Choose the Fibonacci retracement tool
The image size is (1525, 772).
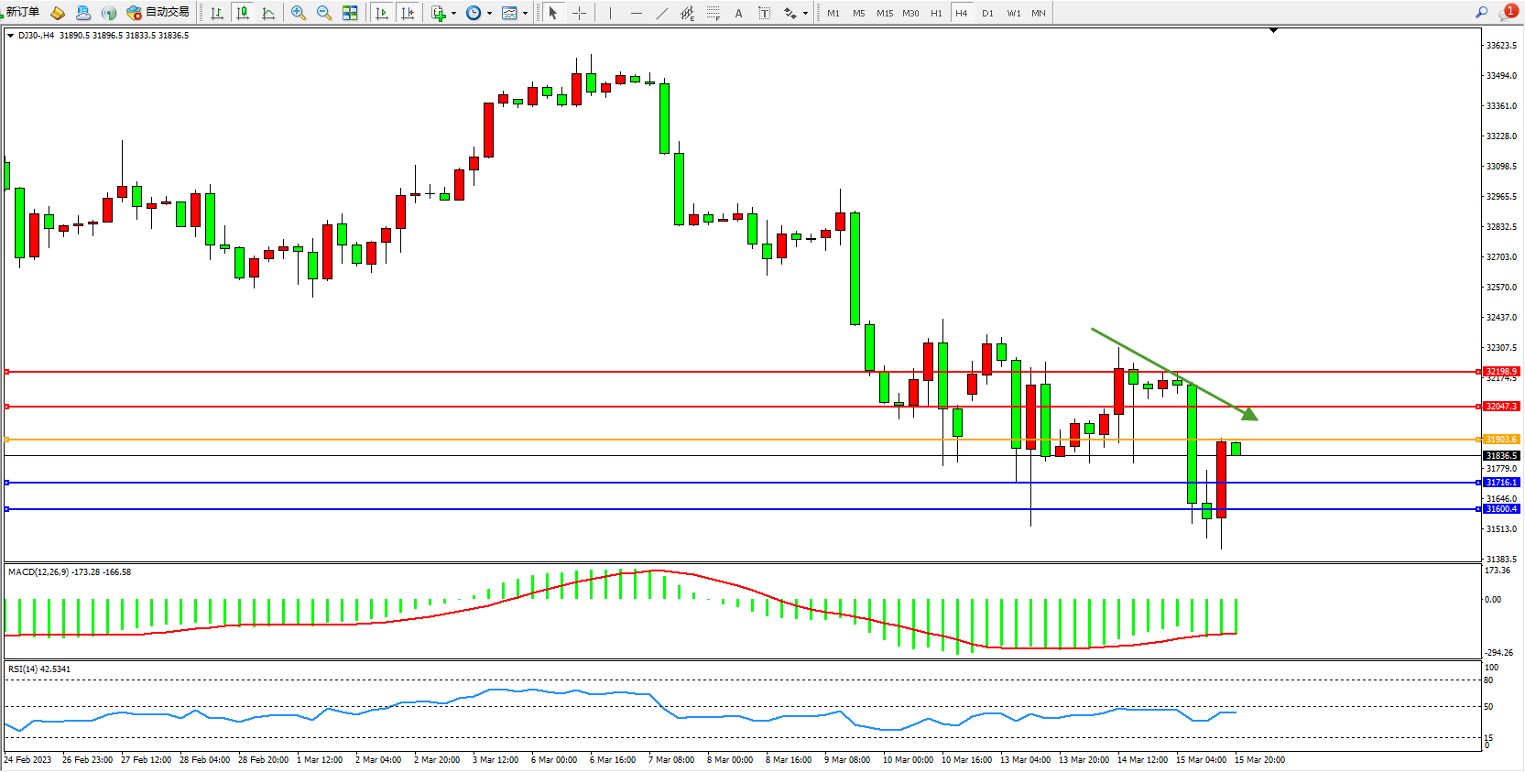click(x=713, y=13)
